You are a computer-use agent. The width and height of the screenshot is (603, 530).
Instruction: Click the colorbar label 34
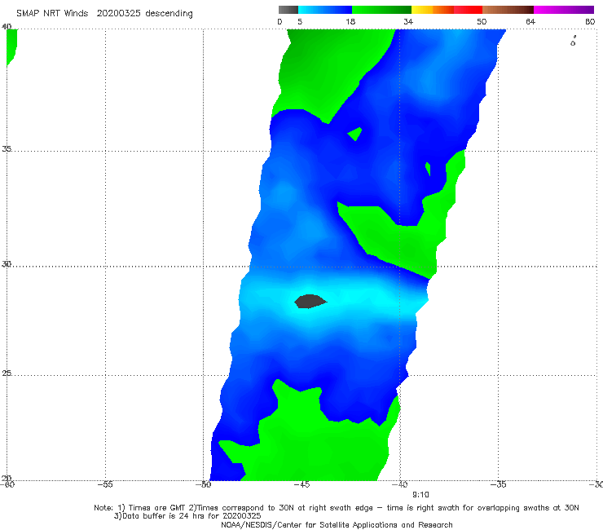coord(408,21)
